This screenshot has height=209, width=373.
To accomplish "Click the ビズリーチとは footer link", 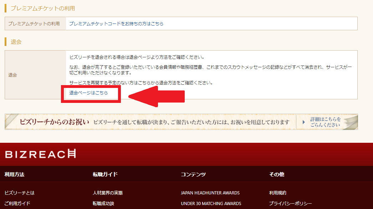I will (x=20, y=192).
